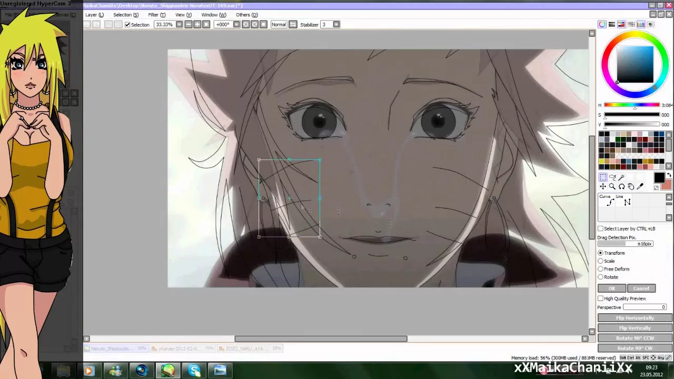Select the Magic Wand tool
The width and height of the screenshot is (674, 379).
(x=621, y=177)
